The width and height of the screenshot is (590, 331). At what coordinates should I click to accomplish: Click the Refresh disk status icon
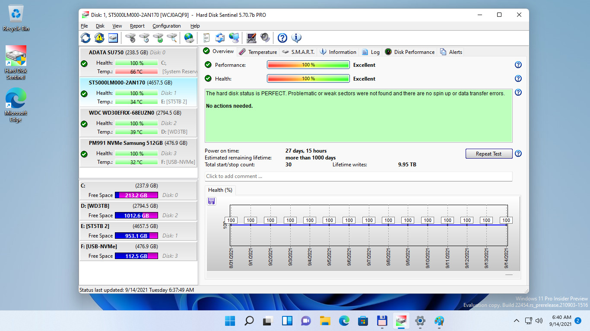[85, 38]
